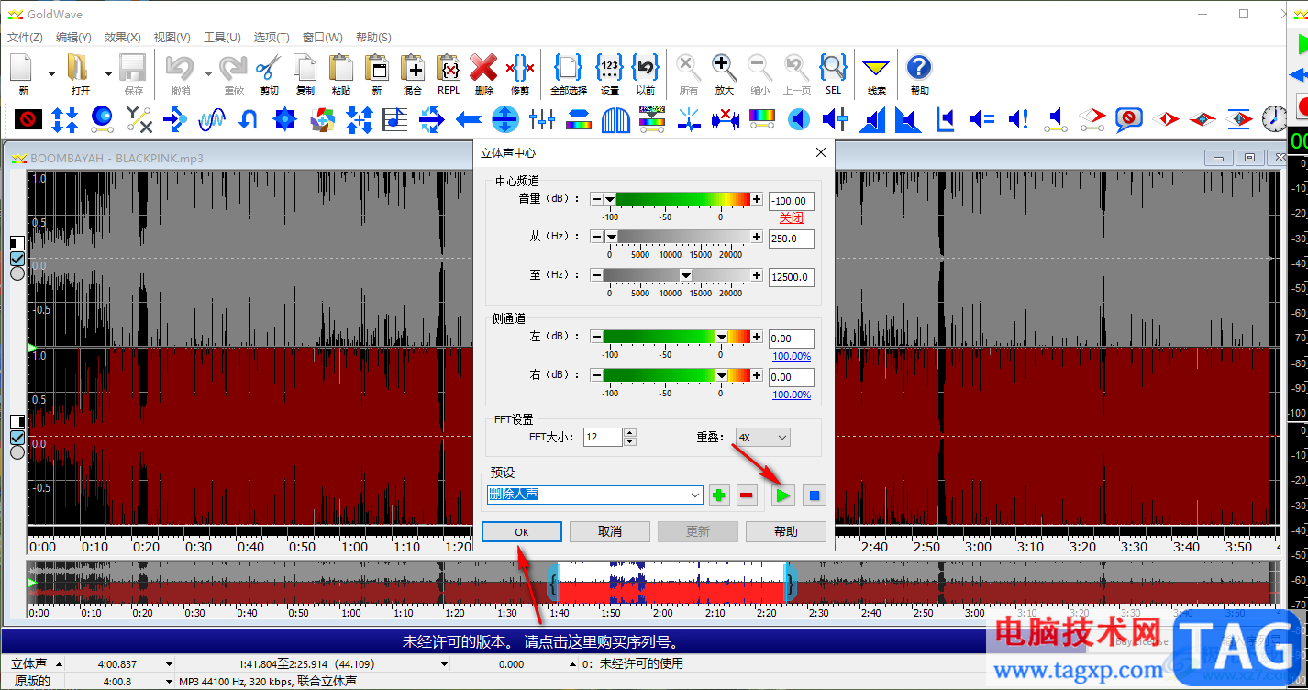Adjust the center volume (音量) slider

(676, 199)
